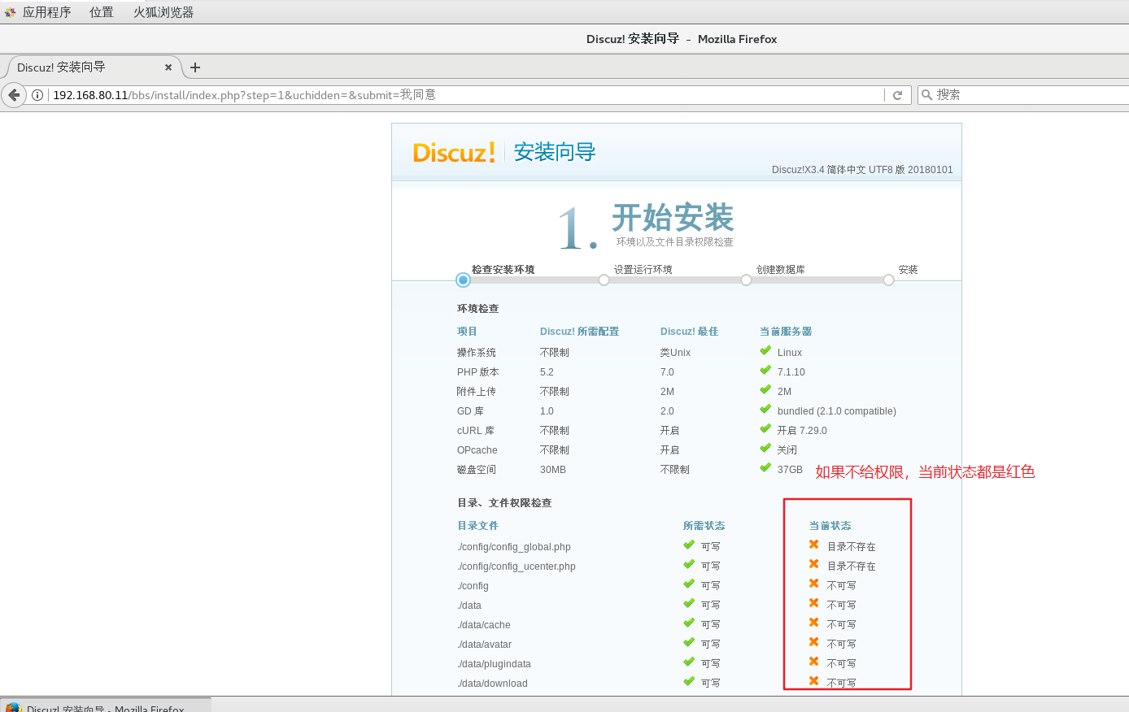This screenshot has height=712, width=1129.
Task: Click the 附件上传 row label
Action: tap(477, 392)
